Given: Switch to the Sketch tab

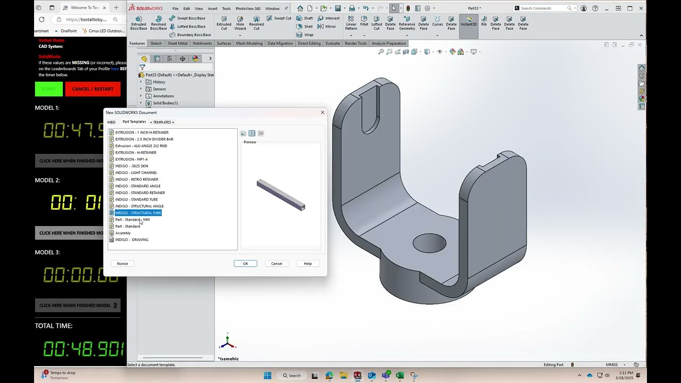Looking at the screenshot, I should [156, 43].
